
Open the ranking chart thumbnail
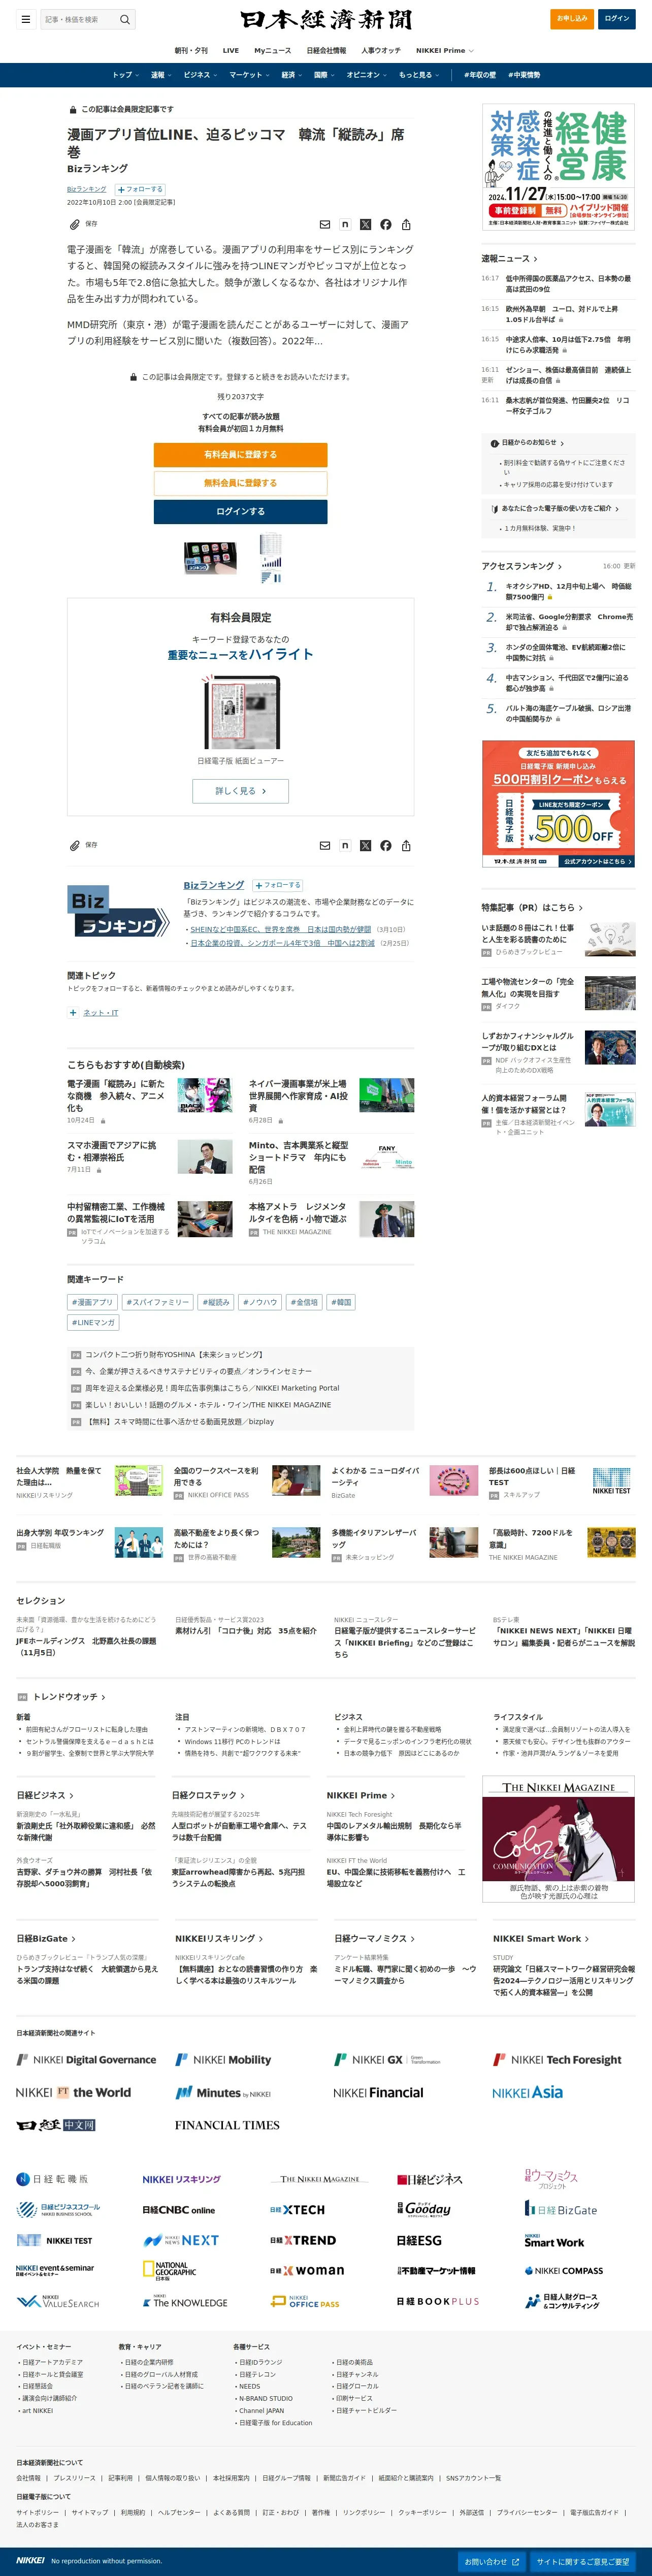[271, 558]
